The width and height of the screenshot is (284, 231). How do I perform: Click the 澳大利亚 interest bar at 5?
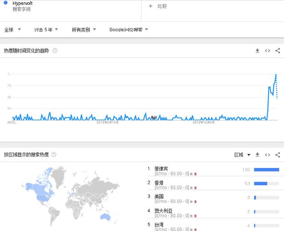[266, 211]
